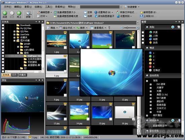Screen dimensions: 185x140
Task: Open the 文件 menu
Action: 7,7
